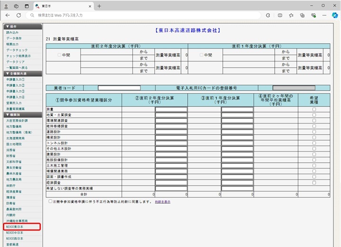Select 帳票出力 in the sidebar

click(12, 44)
